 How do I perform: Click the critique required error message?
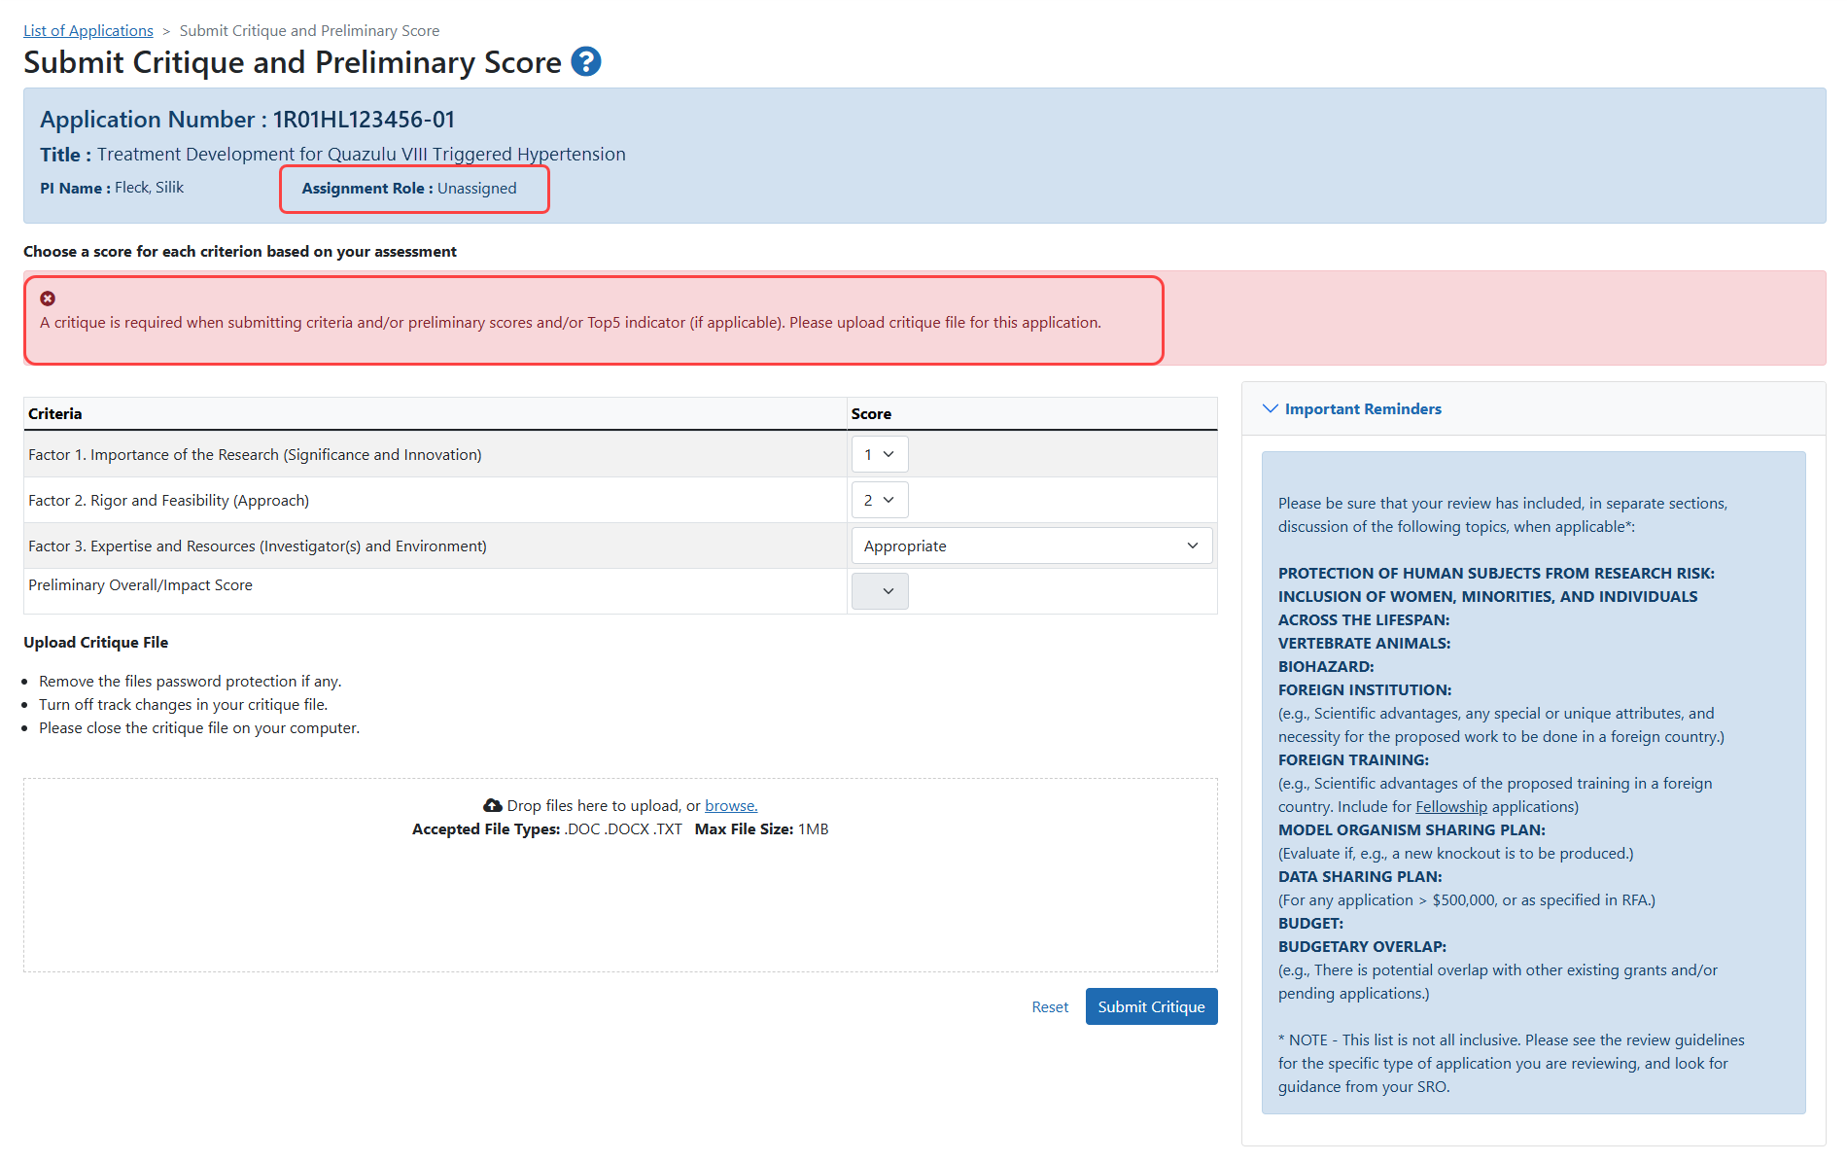coord(571,323)
